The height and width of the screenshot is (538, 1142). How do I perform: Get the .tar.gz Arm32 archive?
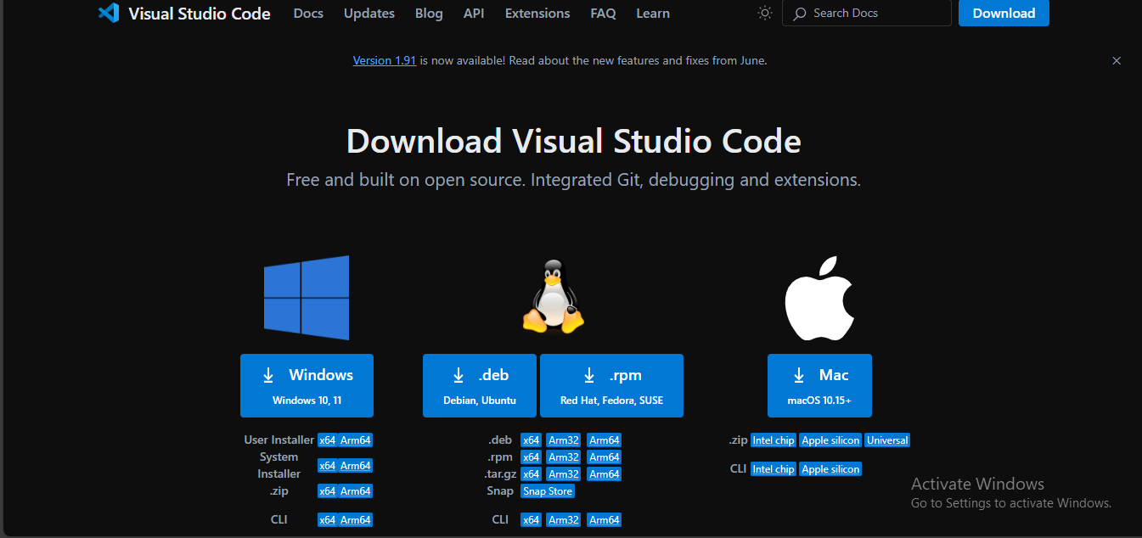coord(564,474)
